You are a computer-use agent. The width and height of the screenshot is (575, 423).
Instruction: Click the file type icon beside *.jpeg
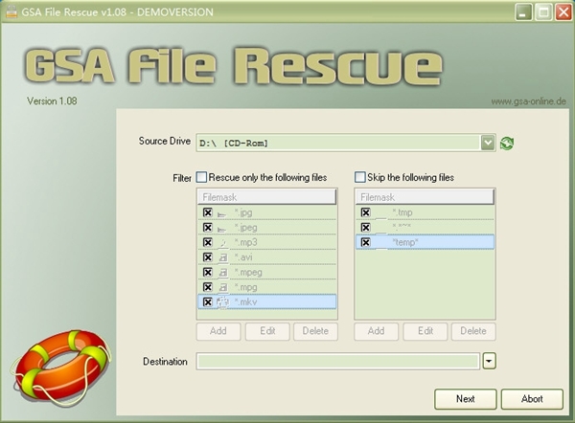pos(222,228)
